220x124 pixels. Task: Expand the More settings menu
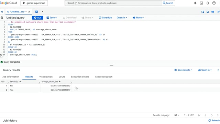(138, 18)
